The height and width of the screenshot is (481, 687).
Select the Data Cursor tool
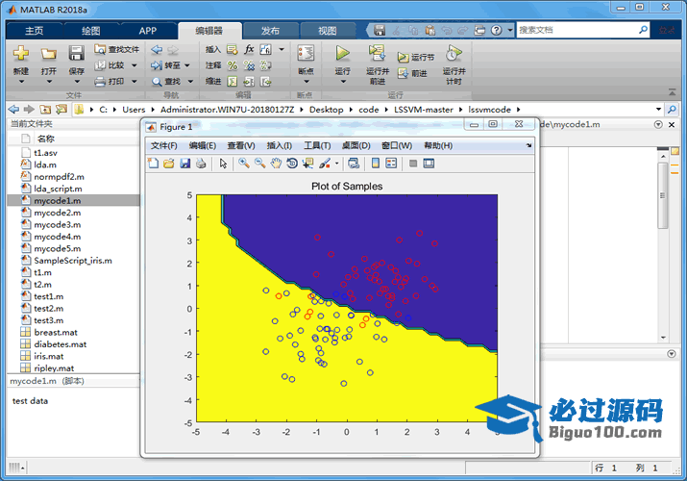pyautogui.click(x=308, y=164)
